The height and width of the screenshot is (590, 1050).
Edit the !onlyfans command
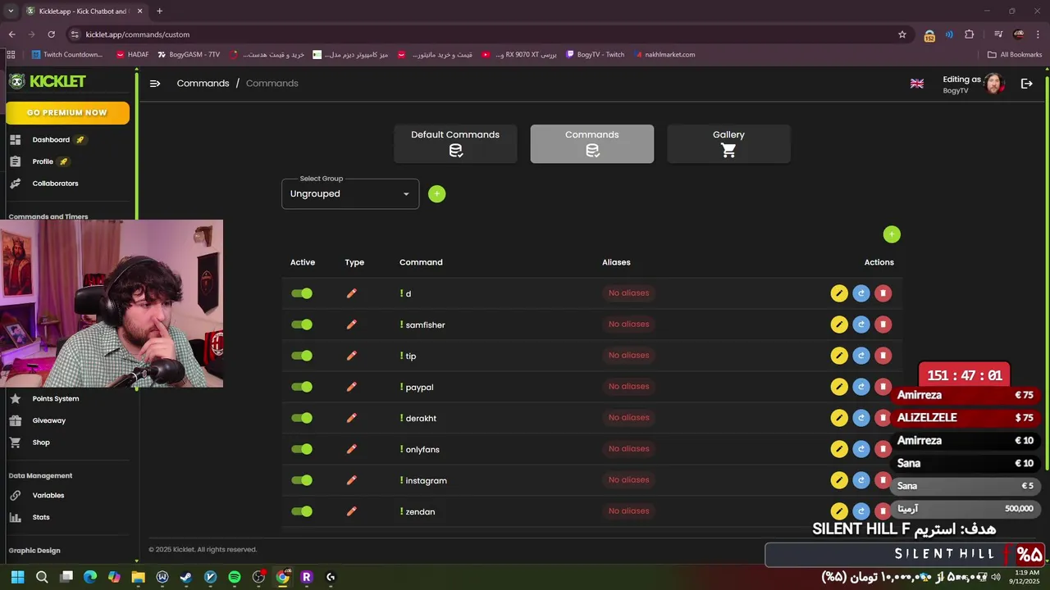pos(839,449)
